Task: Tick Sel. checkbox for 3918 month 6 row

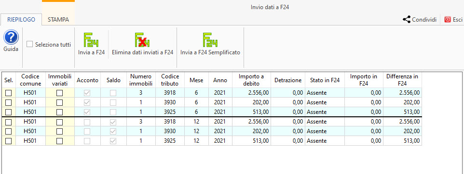Action: tap(9, 93)
